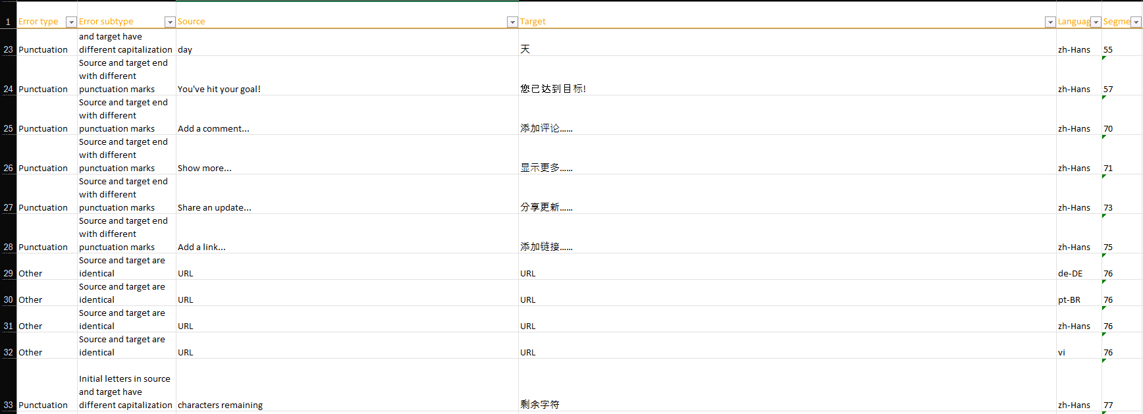The image size is (1143, 414).
Task: Open the Segment column filter dropdown
Action: 1136,22
